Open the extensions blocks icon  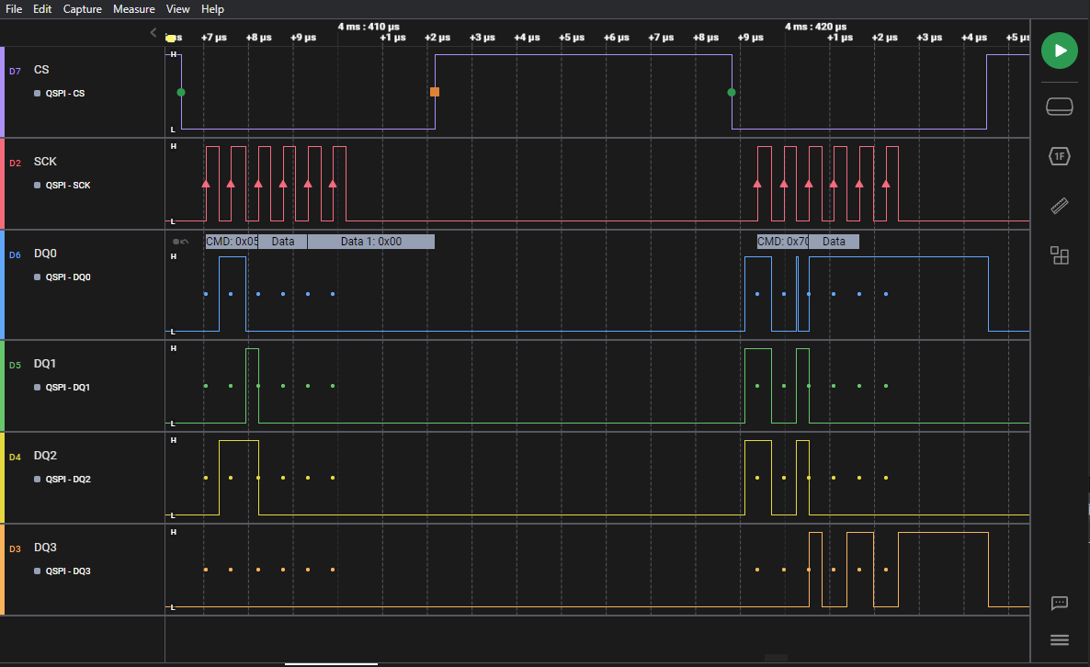pos(1059,255)
